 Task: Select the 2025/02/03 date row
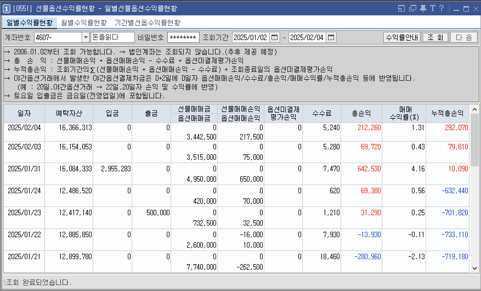236,152
